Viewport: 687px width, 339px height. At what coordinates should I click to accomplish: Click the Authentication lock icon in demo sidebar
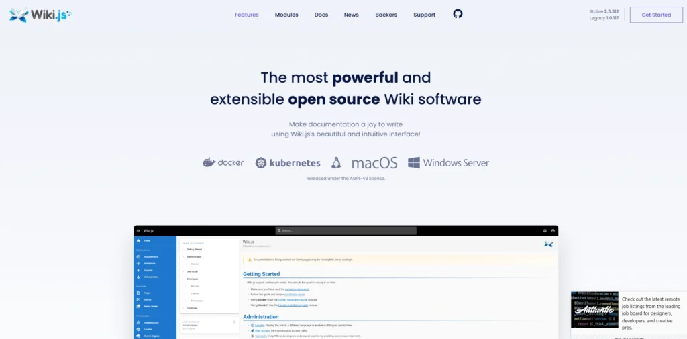(x=138, y=322)
